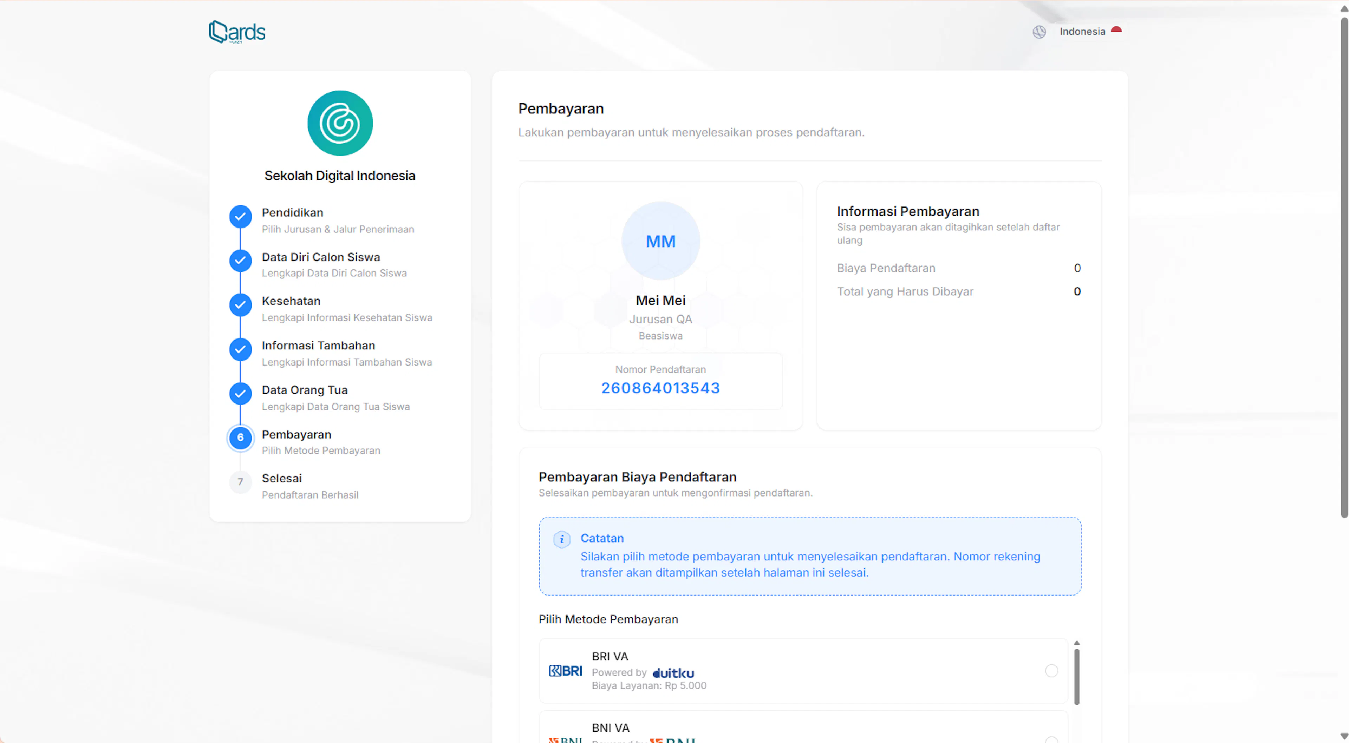This screenshot has width=1349, height=743.
Task: Click the Beasiswa admission path text
Action: (660, 336)
